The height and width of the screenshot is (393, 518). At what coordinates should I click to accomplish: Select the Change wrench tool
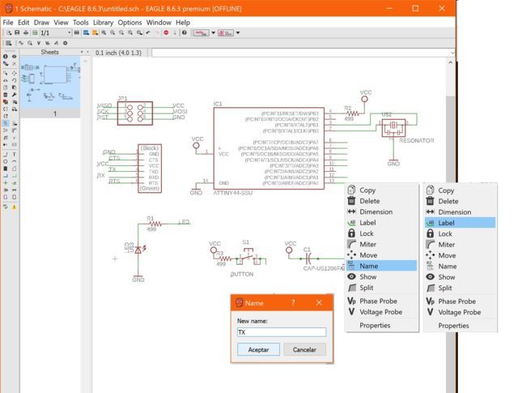(15, 95)
